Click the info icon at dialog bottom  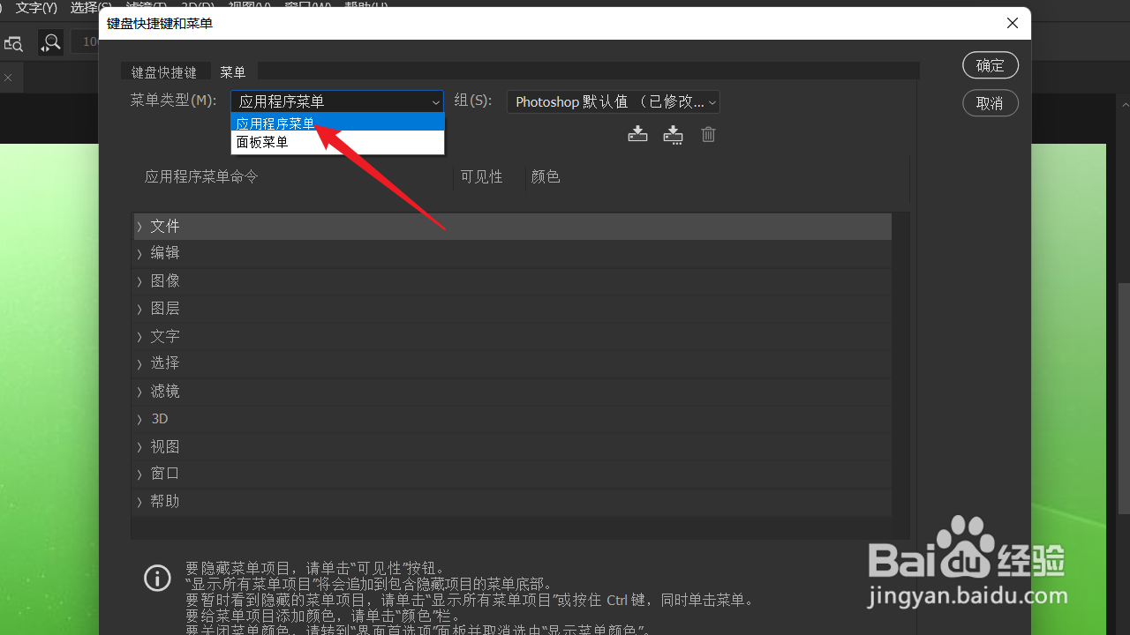coord(157,578)
